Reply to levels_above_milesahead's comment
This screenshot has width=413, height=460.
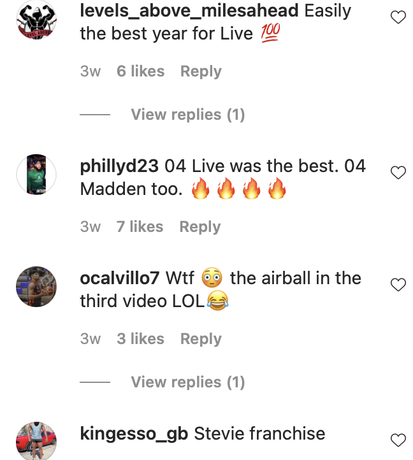(201, 71)
